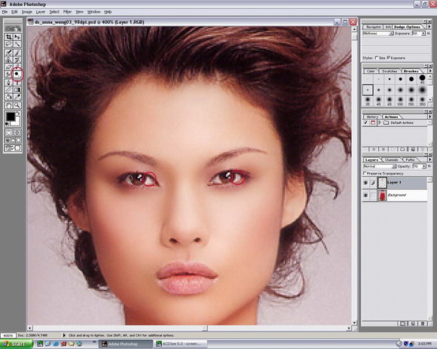Open the Select menu

pos(54,12)
